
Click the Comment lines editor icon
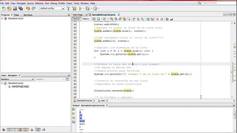point(167,19)
